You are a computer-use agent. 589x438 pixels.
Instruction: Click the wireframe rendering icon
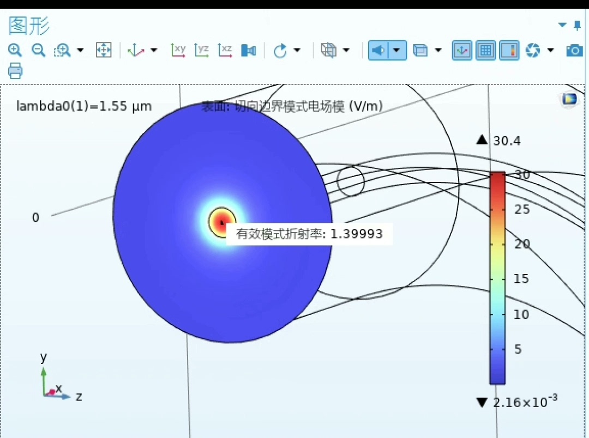(x=329, y=50)
